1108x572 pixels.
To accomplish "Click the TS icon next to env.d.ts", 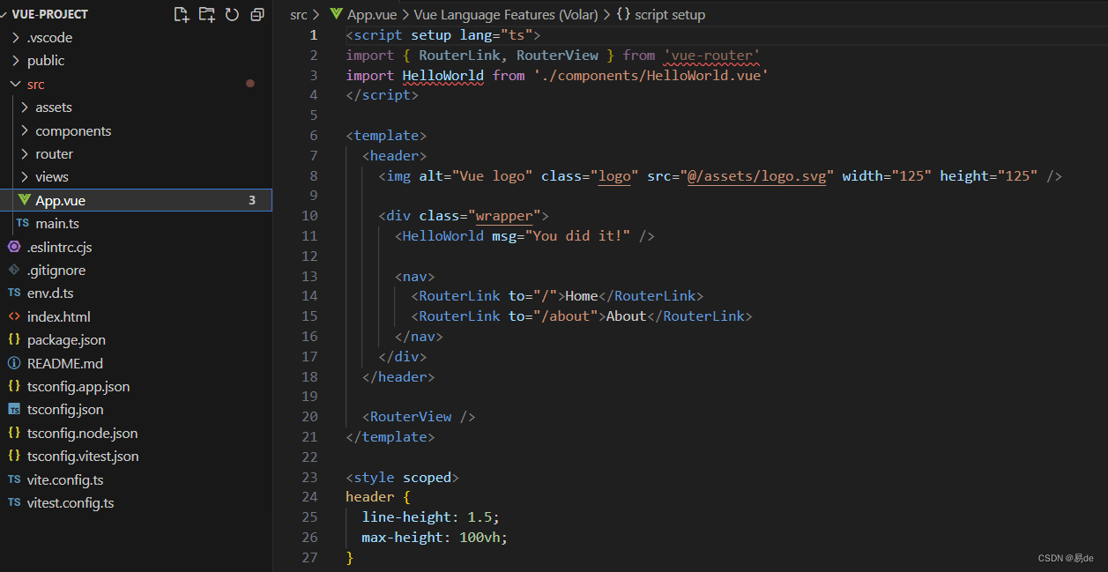I will [14, 293].
